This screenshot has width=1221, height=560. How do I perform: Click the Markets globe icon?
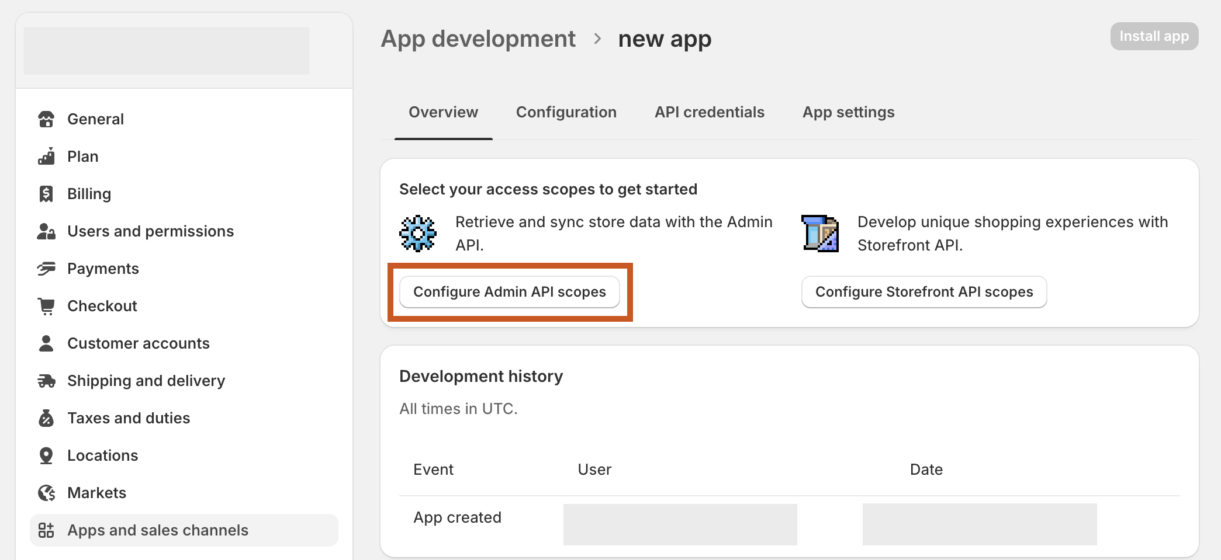pos(46,493)
